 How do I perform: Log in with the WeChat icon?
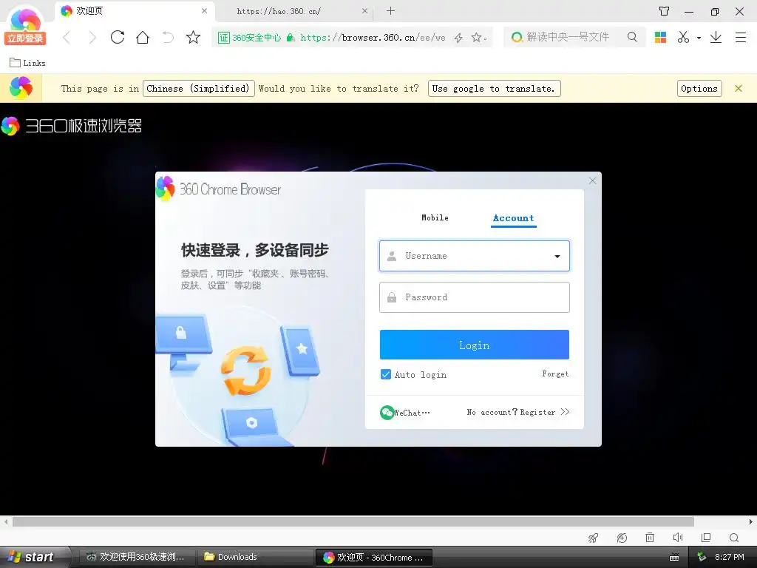click(387, 413)
